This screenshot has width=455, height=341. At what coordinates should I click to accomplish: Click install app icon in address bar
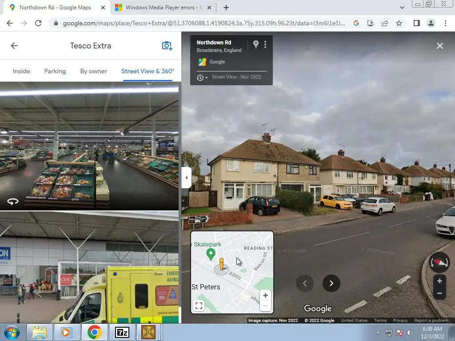pos(371,23)
